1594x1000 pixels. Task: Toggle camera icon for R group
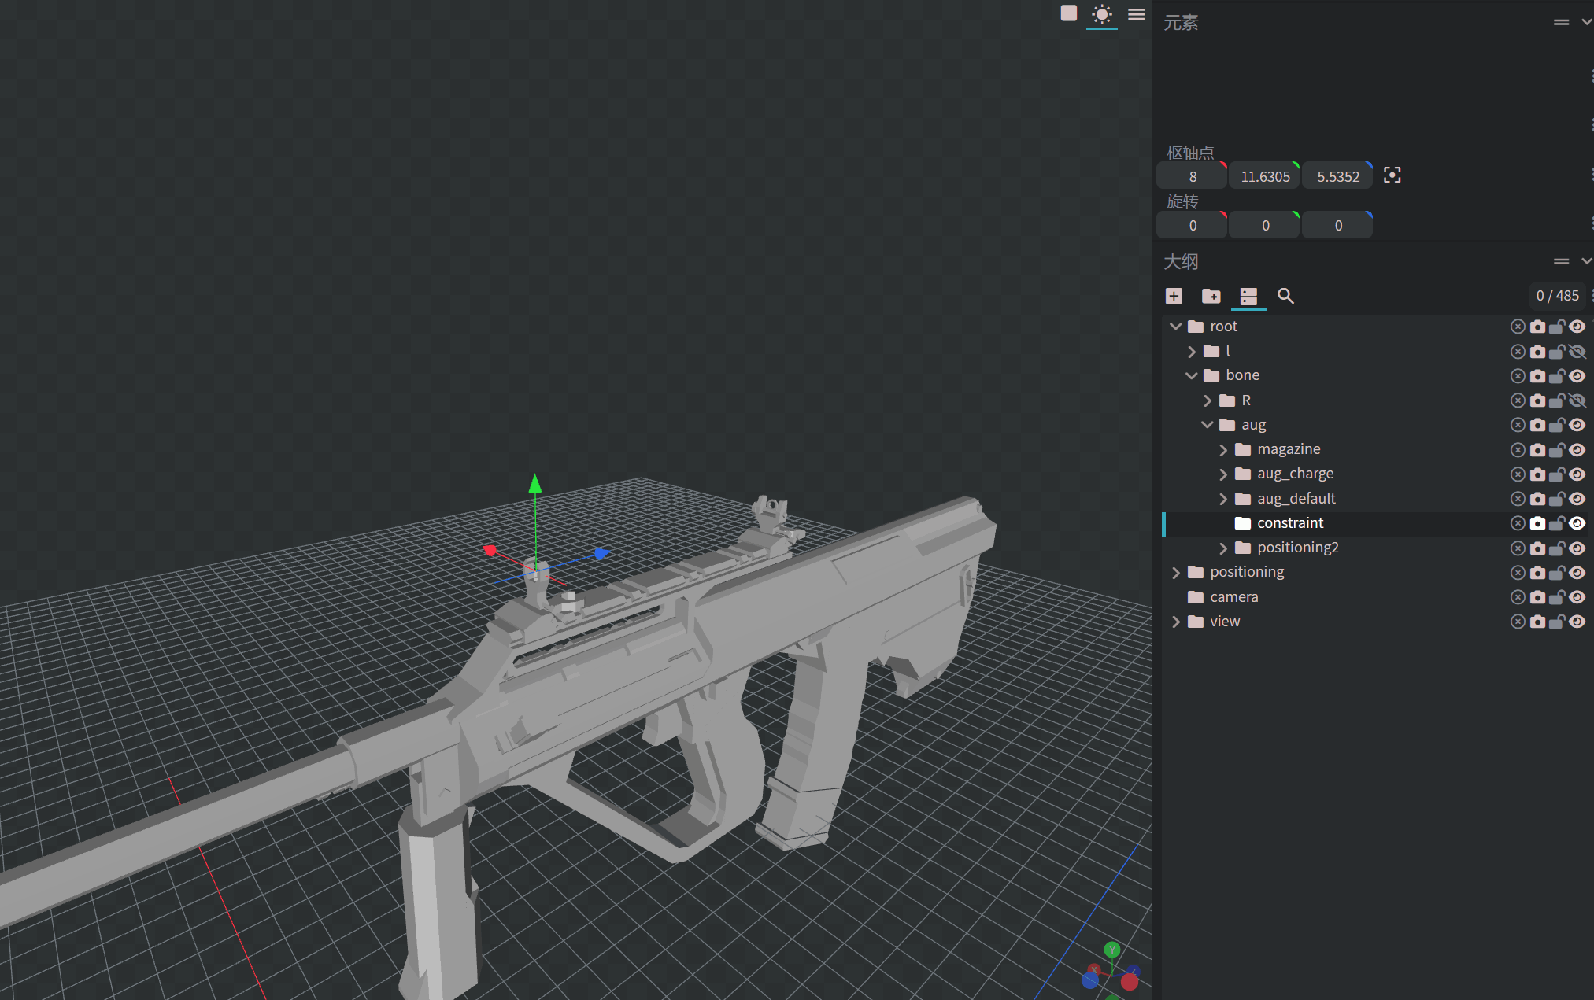point(1537,400)
